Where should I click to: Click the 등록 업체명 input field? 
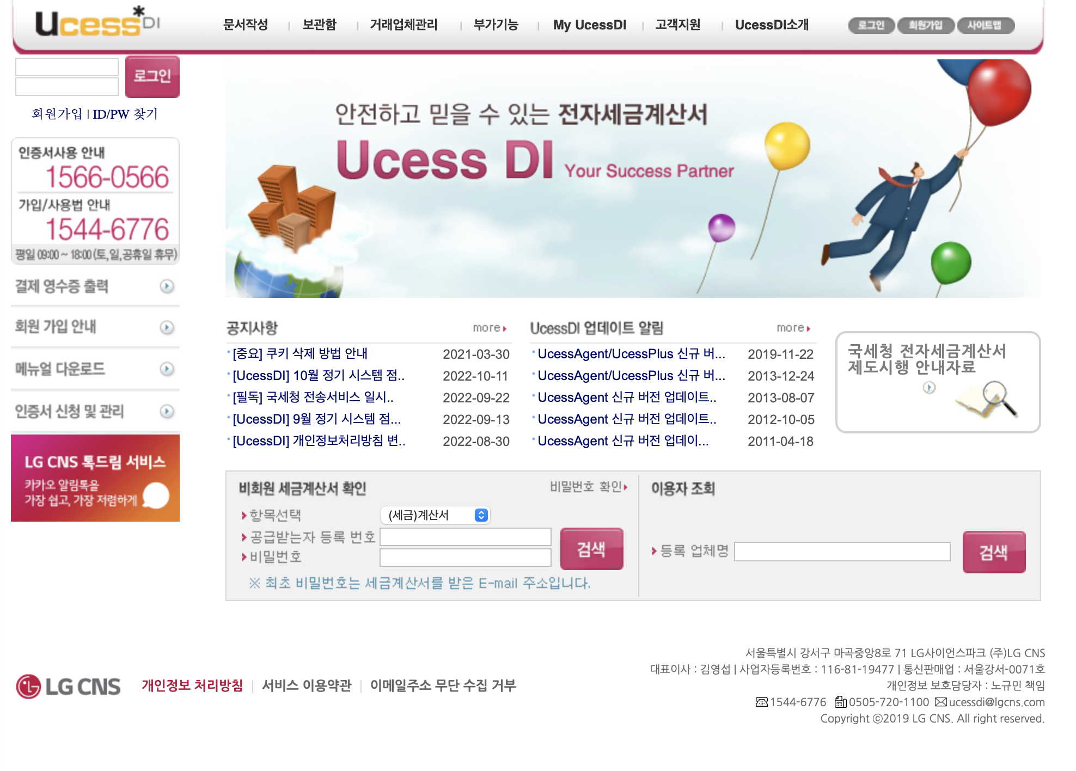(843, 551)
